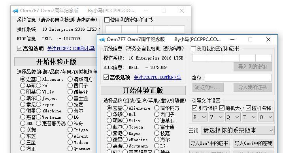The height and width of the screenshot is (153, 283).
Task: Select 三星 radio in the back window
Action: coord(23,142)
